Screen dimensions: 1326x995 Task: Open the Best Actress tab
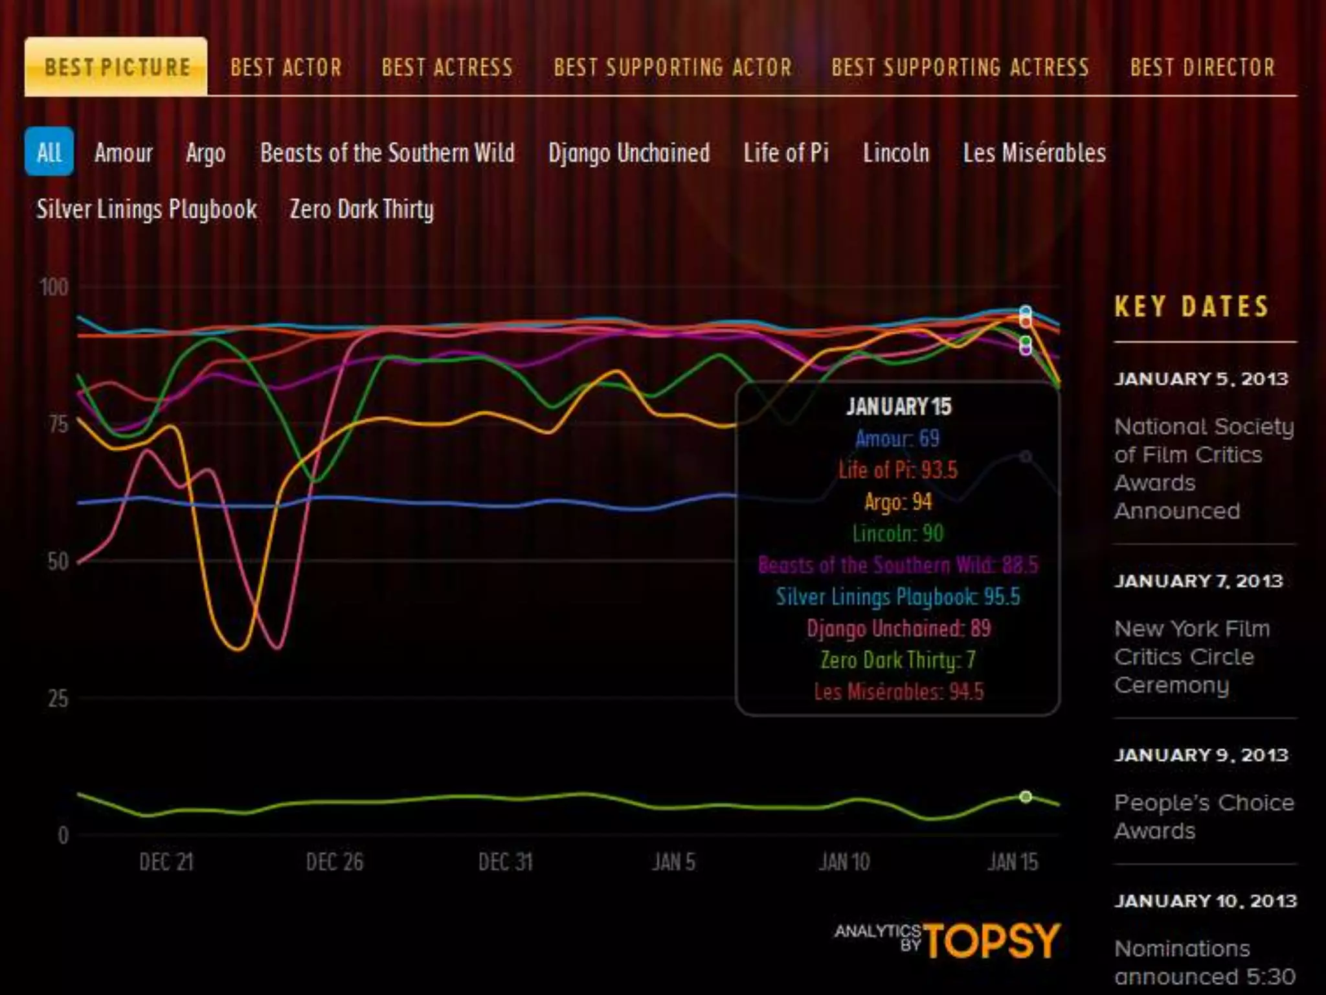click(447, 67)
